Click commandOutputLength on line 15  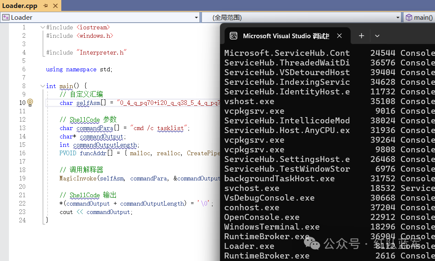[x=105, y=145]
